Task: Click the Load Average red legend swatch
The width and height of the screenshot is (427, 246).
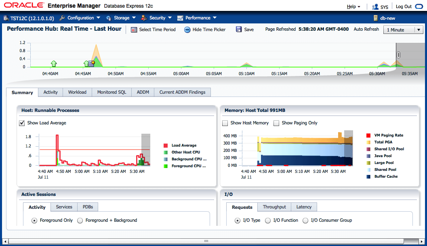Action: (x=166, y=145)
